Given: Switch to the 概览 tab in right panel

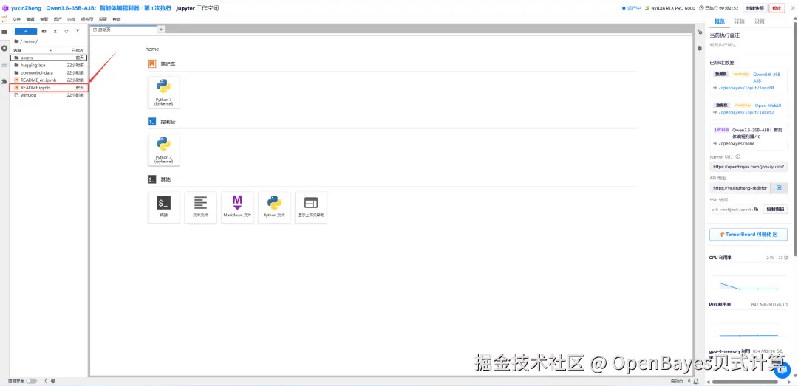Looking at the screenshot, I should click(720, 21).
